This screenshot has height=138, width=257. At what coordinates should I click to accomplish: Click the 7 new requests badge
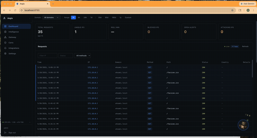pos(235,47)
